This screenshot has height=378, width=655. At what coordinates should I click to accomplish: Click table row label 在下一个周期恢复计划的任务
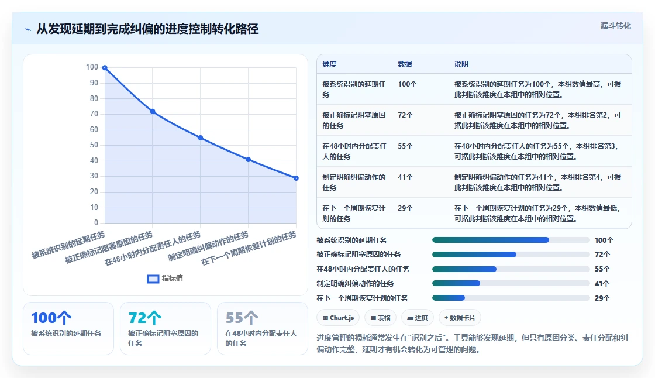point(354,213)
